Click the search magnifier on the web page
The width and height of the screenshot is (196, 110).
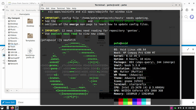tap(186, 17)
